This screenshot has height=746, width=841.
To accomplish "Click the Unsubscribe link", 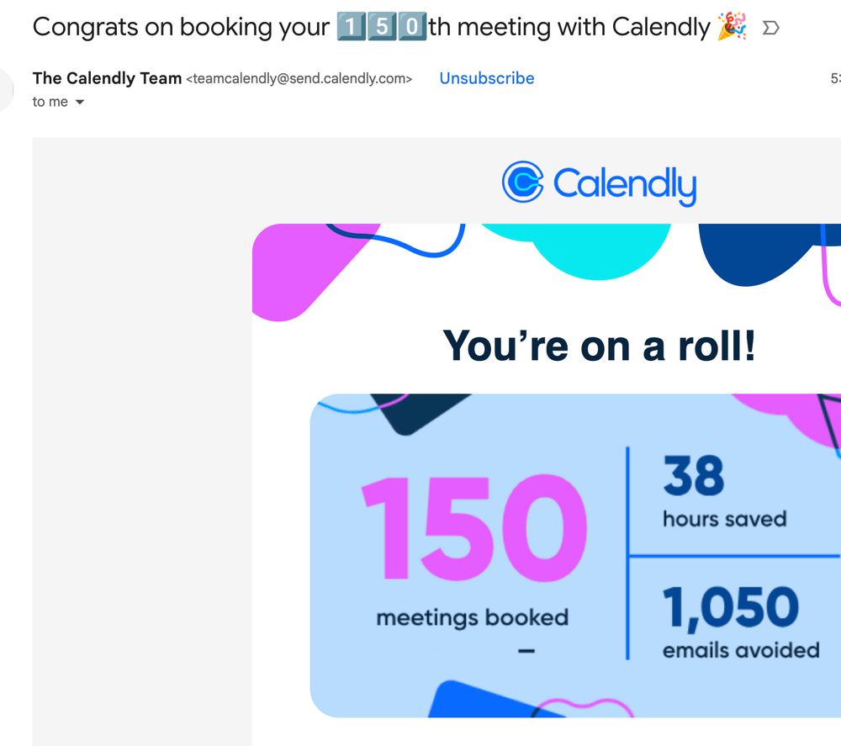I will coord(486,78).
